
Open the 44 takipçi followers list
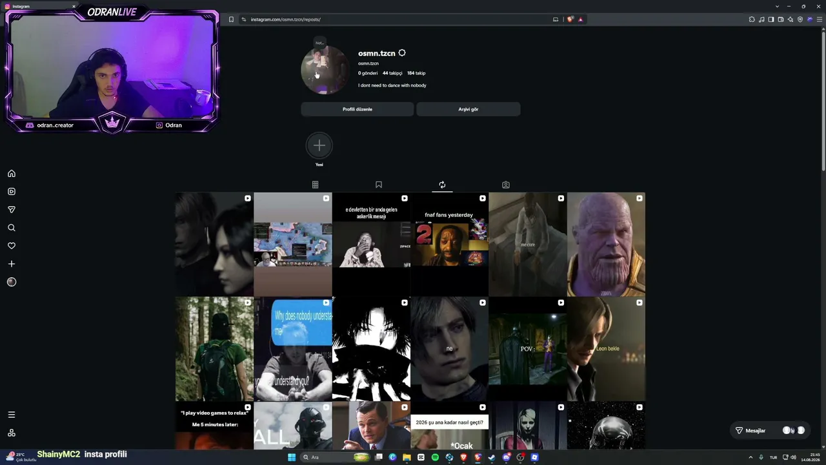[392, 73]
